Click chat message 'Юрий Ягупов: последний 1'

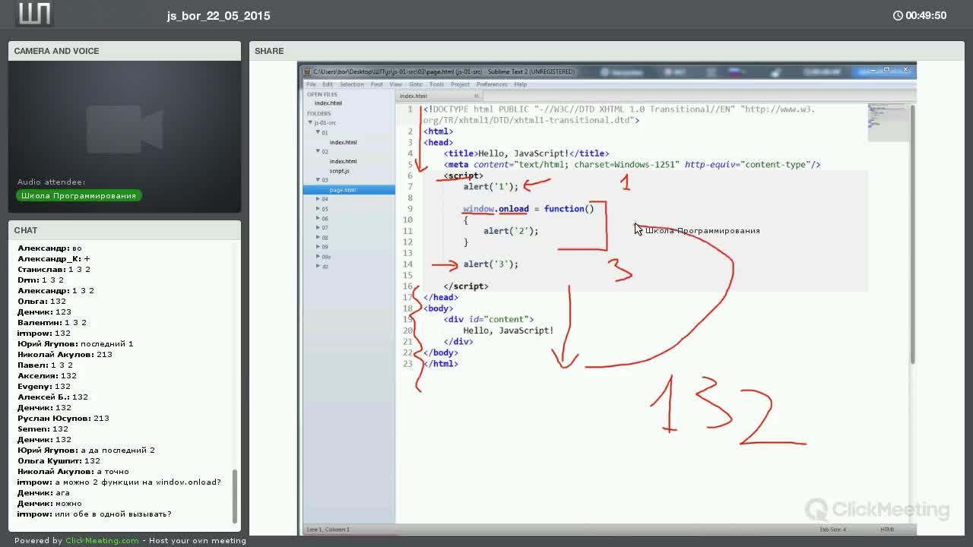click(x=75, y=343)
